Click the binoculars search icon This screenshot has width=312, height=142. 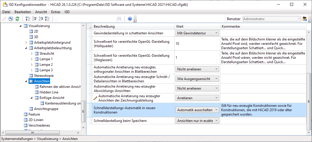[x=119, y=19]
